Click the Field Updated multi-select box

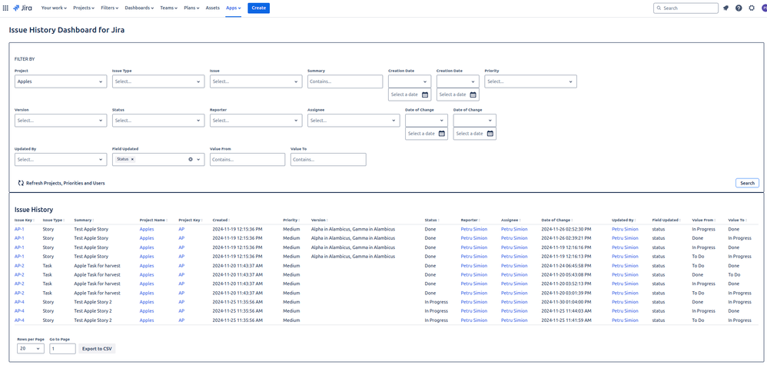click(158, 160)
